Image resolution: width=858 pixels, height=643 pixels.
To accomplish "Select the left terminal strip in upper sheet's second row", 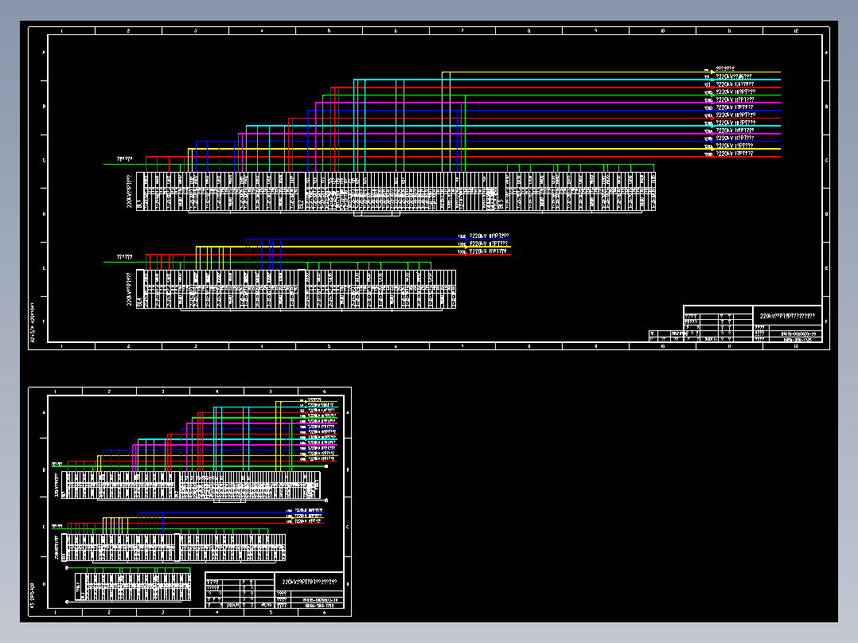I will pos(216,289).
